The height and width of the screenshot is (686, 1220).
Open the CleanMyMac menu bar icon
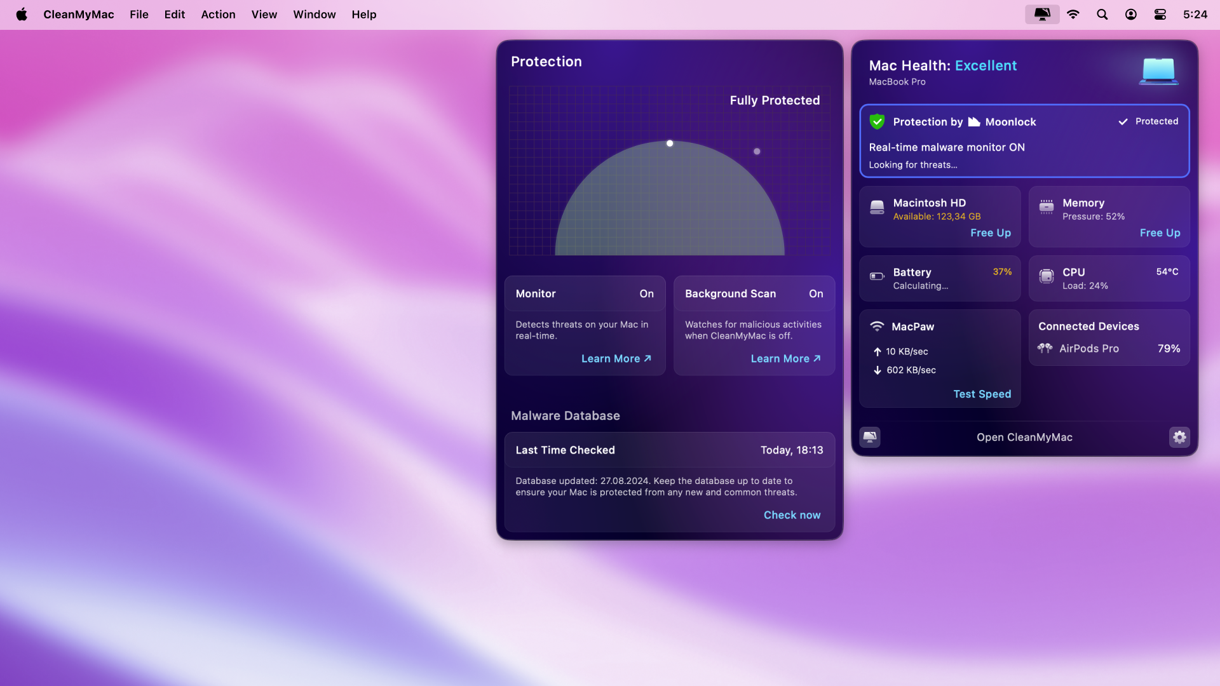[x=1042, y=14]
